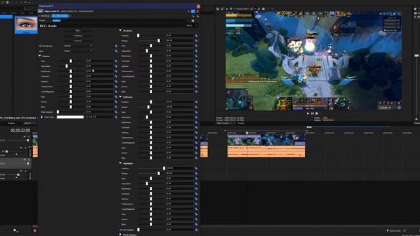Open the GPU Rendering dropdown

coord(78,46)
